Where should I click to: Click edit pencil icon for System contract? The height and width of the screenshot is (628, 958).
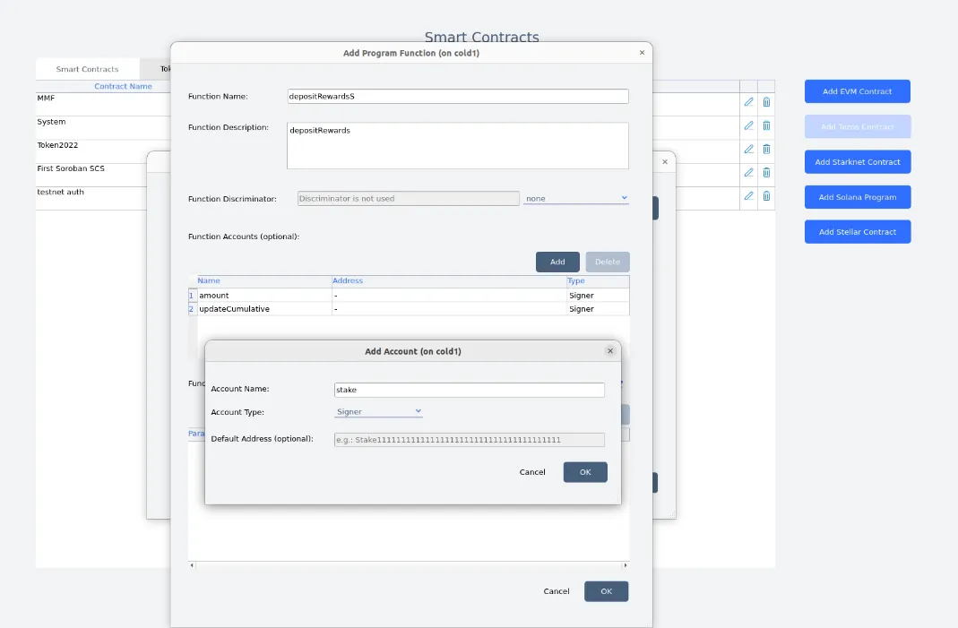748,125
